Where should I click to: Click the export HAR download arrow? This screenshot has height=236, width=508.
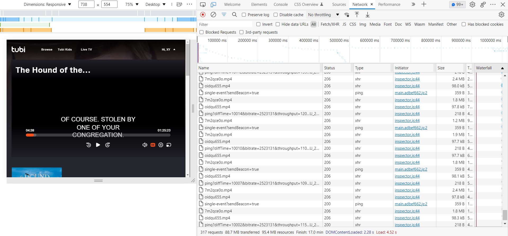coord(368,15)
